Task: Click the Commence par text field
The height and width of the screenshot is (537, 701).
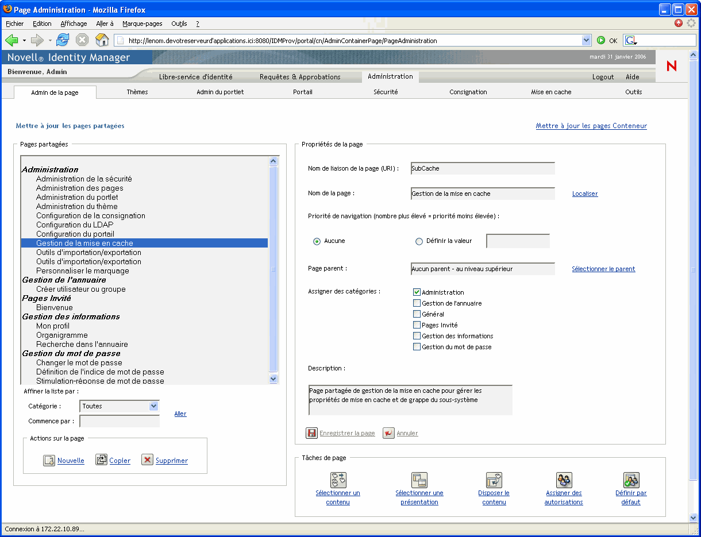Action: click(120, 421)
